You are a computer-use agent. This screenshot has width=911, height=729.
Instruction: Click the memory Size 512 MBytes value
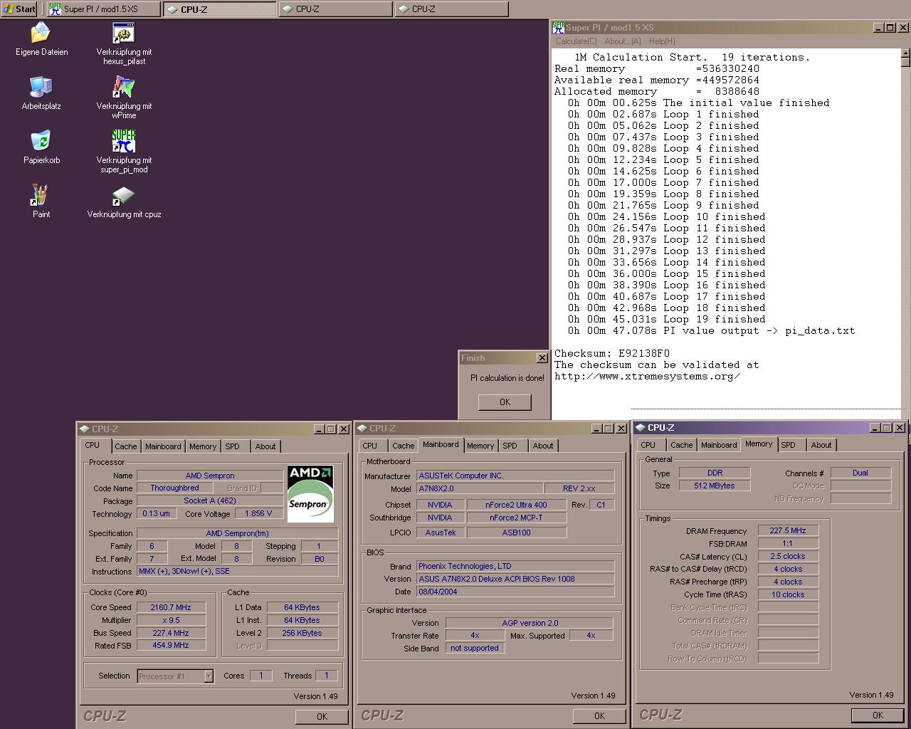click(715, 486)
